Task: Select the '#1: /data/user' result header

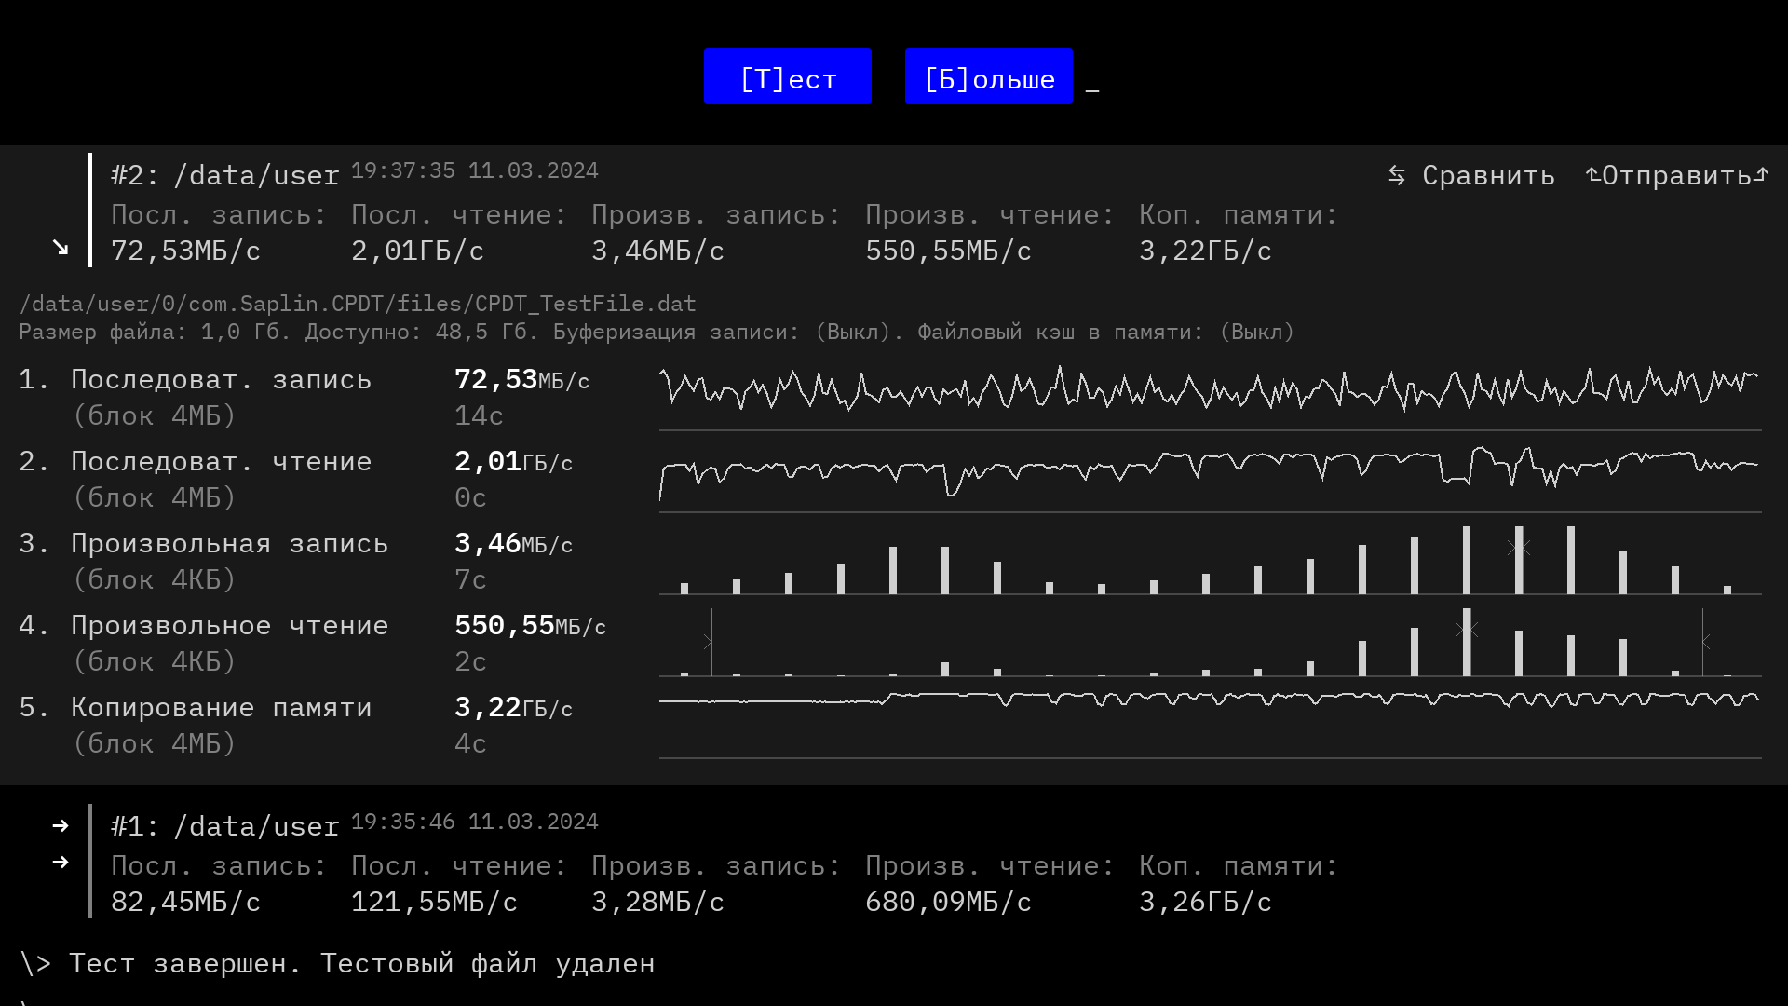Action: tap(224, 827)
